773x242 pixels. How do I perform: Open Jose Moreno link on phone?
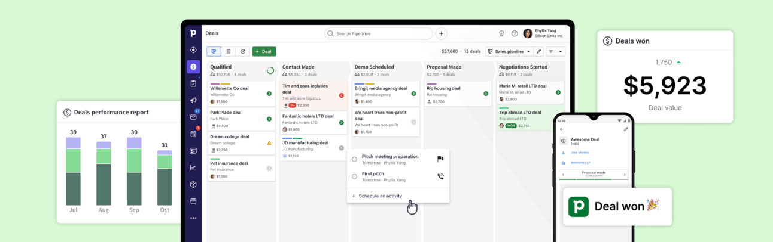[579, 153]
